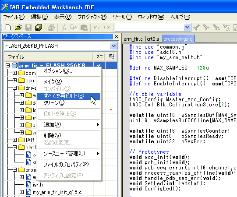237x197 pixels.
Task: Click the toolbar search text field
Action: pos(149,27)
